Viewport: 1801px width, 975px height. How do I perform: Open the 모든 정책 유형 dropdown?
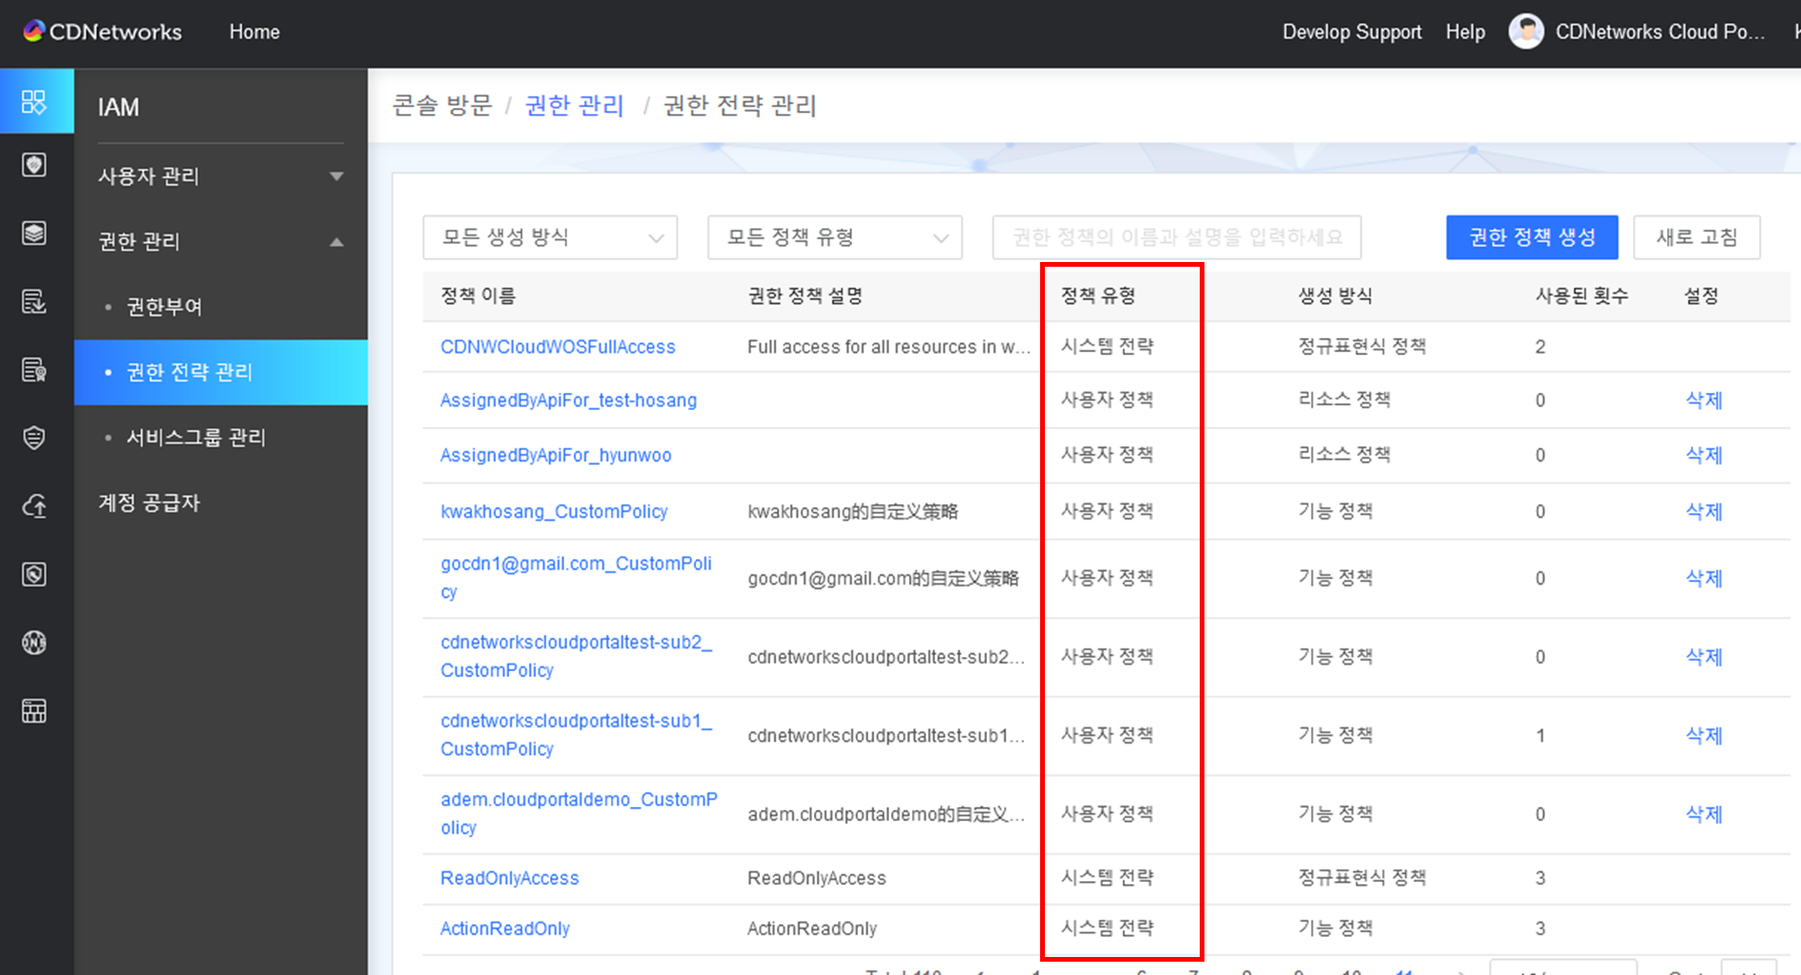tap(834, 237)
